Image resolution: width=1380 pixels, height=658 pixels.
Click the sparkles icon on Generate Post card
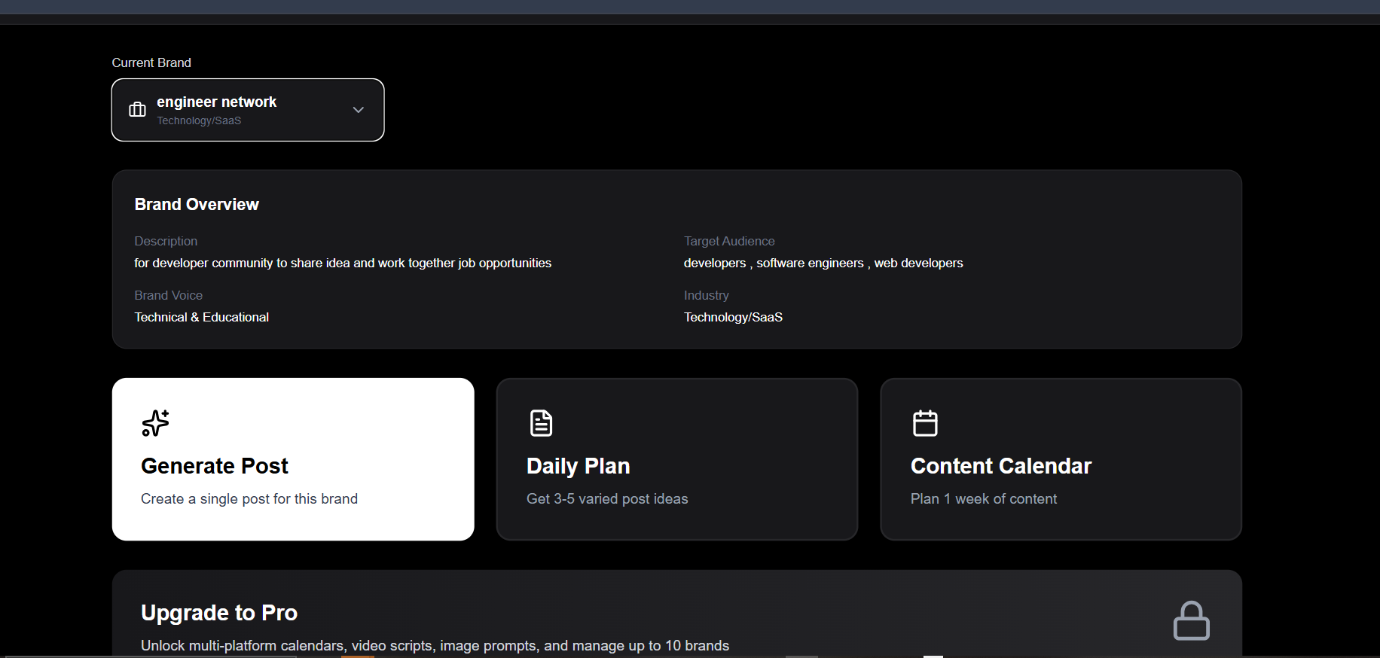[155, 423]
